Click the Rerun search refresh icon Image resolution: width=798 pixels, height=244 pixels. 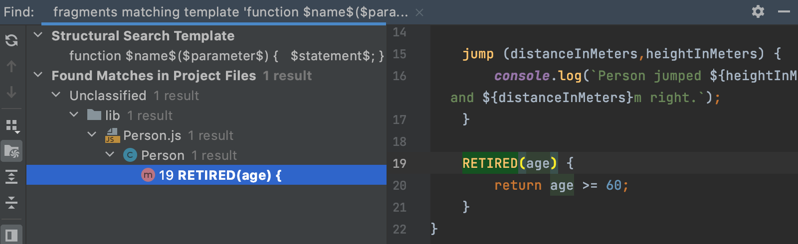[11, 40]
